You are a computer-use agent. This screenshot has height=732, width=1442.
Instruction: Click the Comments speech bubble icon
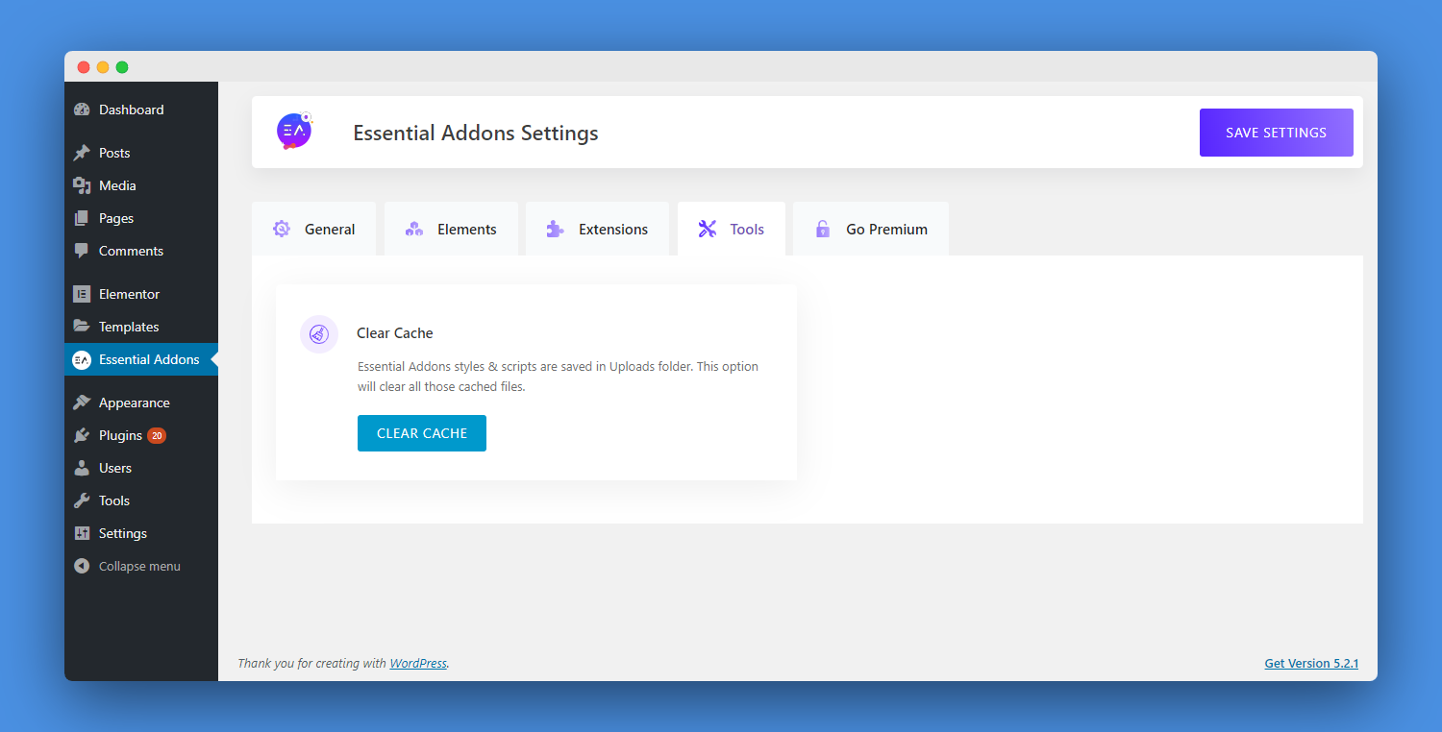82,251
